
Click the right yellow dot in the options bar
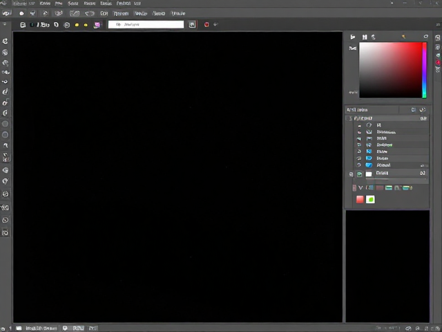[86, 25]
